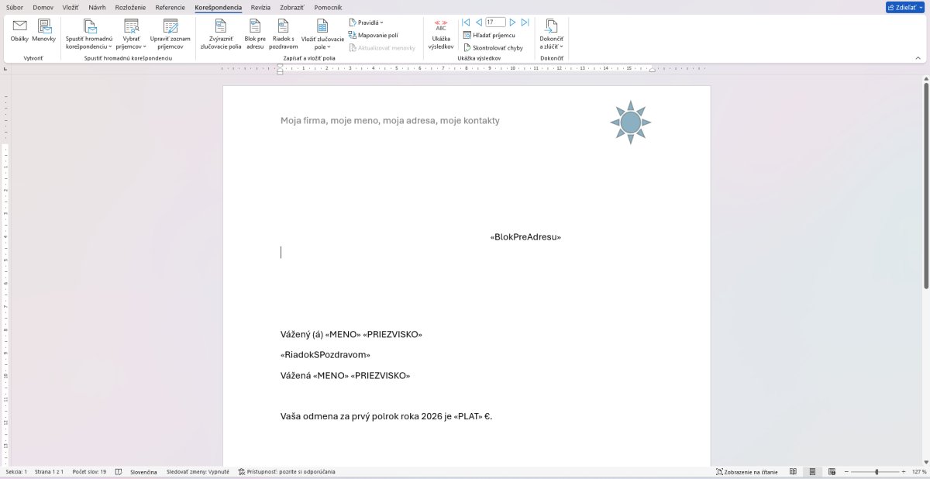Click the proofing book icon in status bar

coord(119,471)
